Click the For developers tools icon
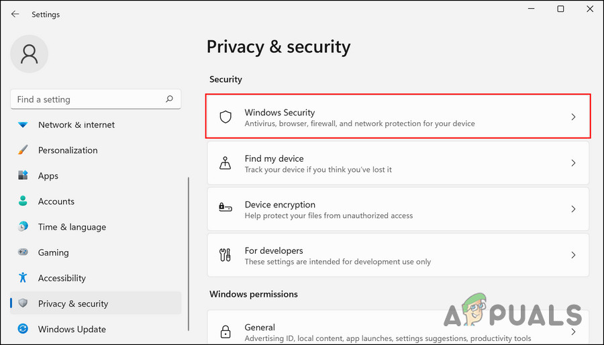Screen dimensions: 604x345 pos(225,255)
